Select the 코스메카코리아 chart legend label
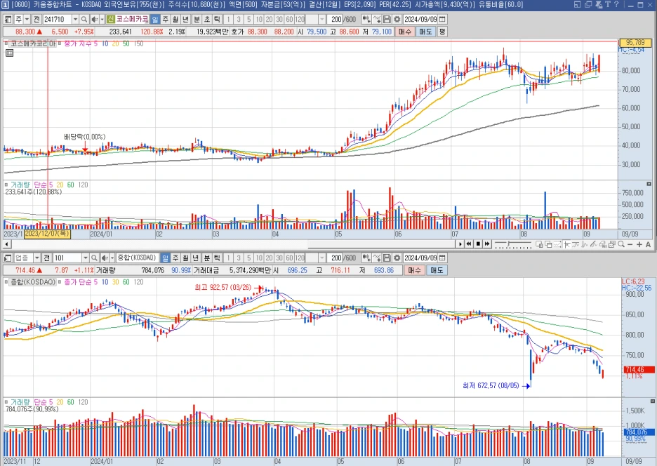The image size is (657, 466). pos(32,44)
